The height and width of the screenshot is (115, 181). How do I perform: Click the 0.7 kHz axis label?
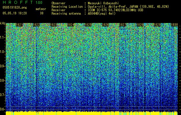[3, 95]
